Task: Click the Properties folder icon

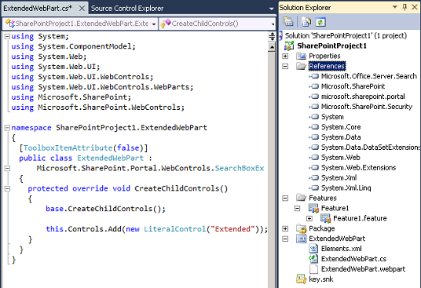Action: (301, 56)
